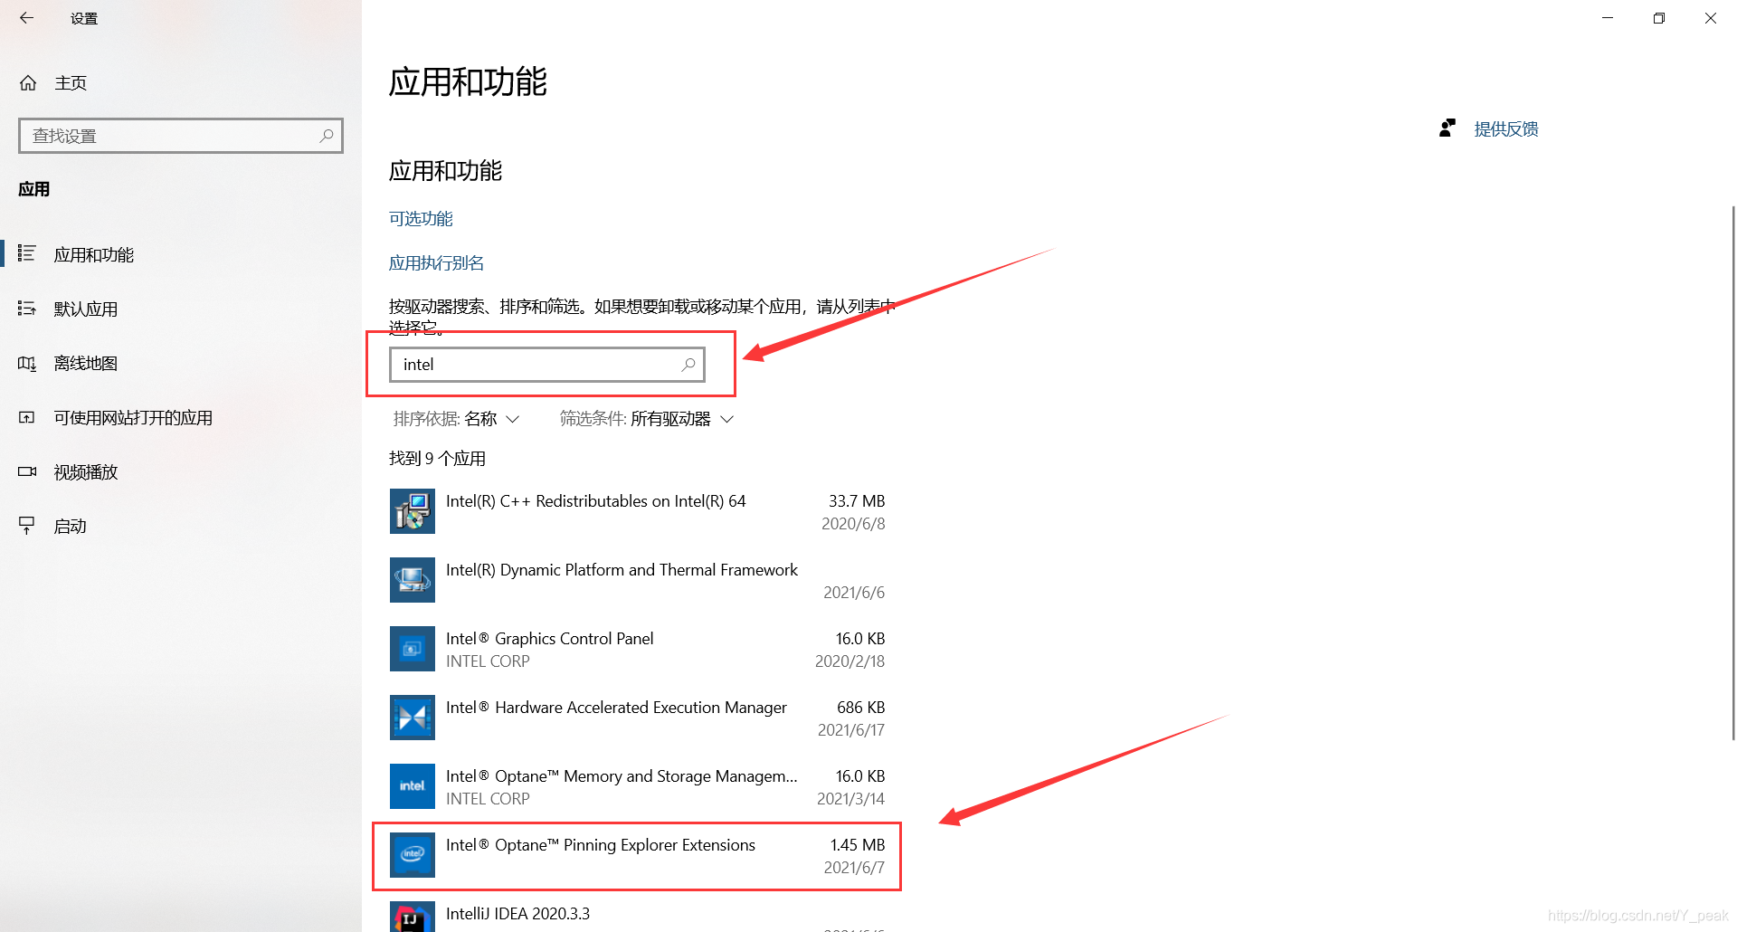Viewport: 1737px width, 932px height.
Task: Focus the 查找设置 search field
Action: (x=181, y=136)
